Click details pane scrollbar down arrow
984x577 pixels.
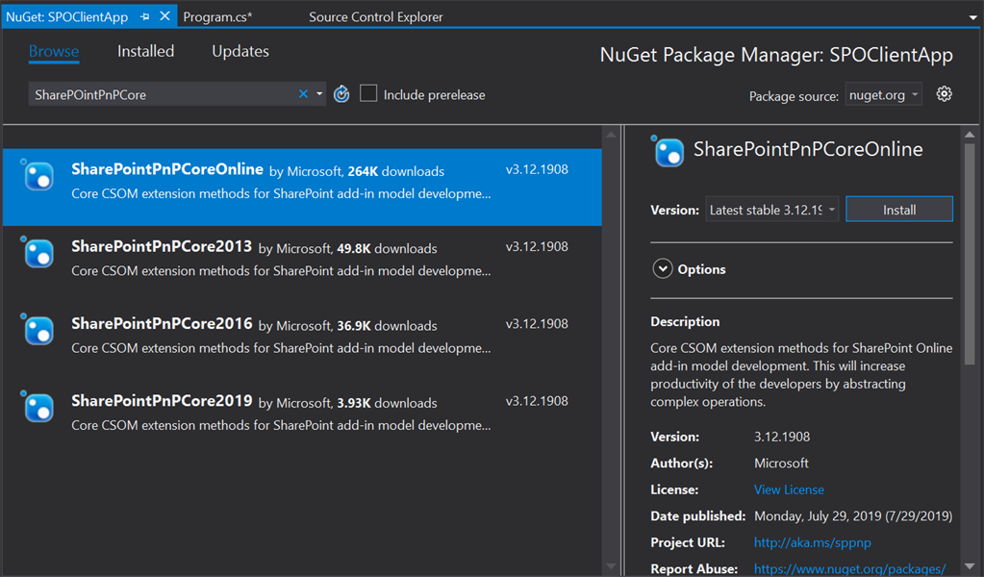(x=970, y=566)
